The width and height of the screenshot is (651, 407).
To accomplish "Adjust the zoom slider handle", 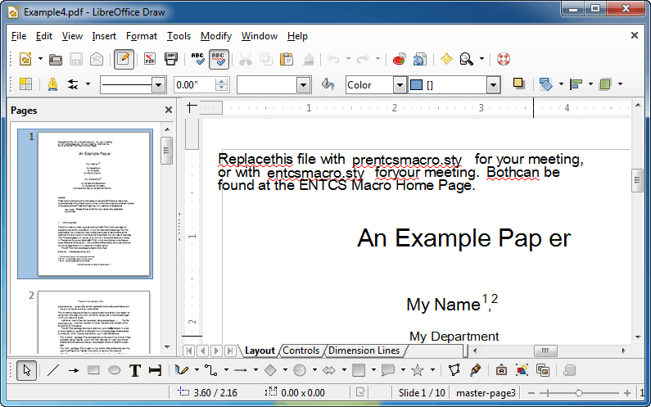I will click(x=579, y=393).
